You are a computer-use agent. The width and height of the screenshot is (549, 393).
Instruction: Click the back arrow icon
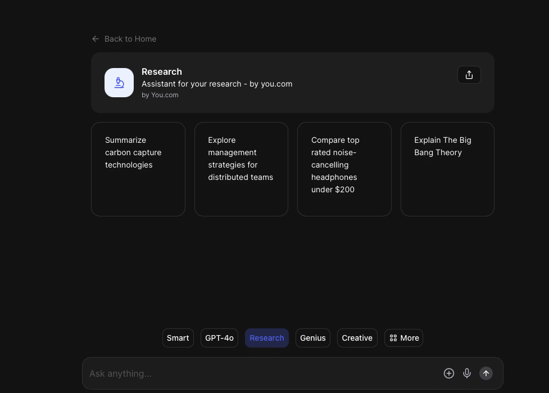point(95,39)
